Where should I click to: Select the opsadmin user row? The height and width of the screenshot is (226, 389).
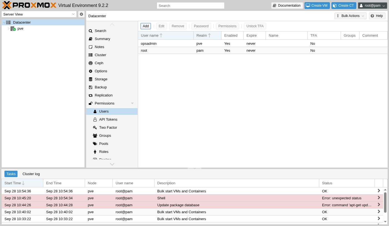263,43
